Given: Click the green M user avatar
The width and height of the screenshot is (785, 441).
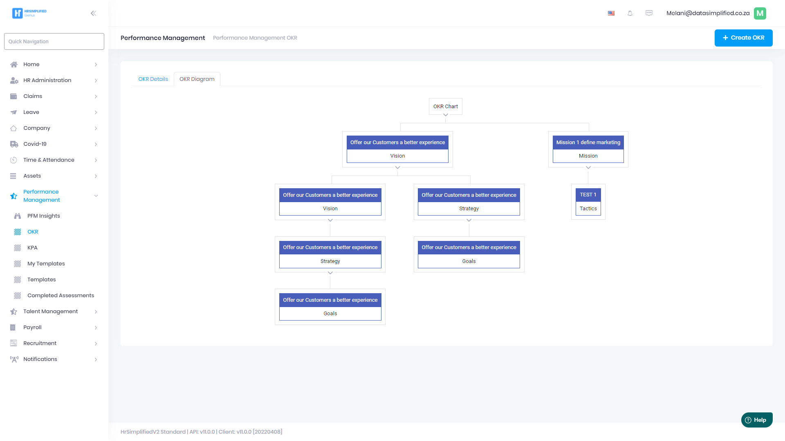Looking at the screenshot, I should [x=760, y=13].
